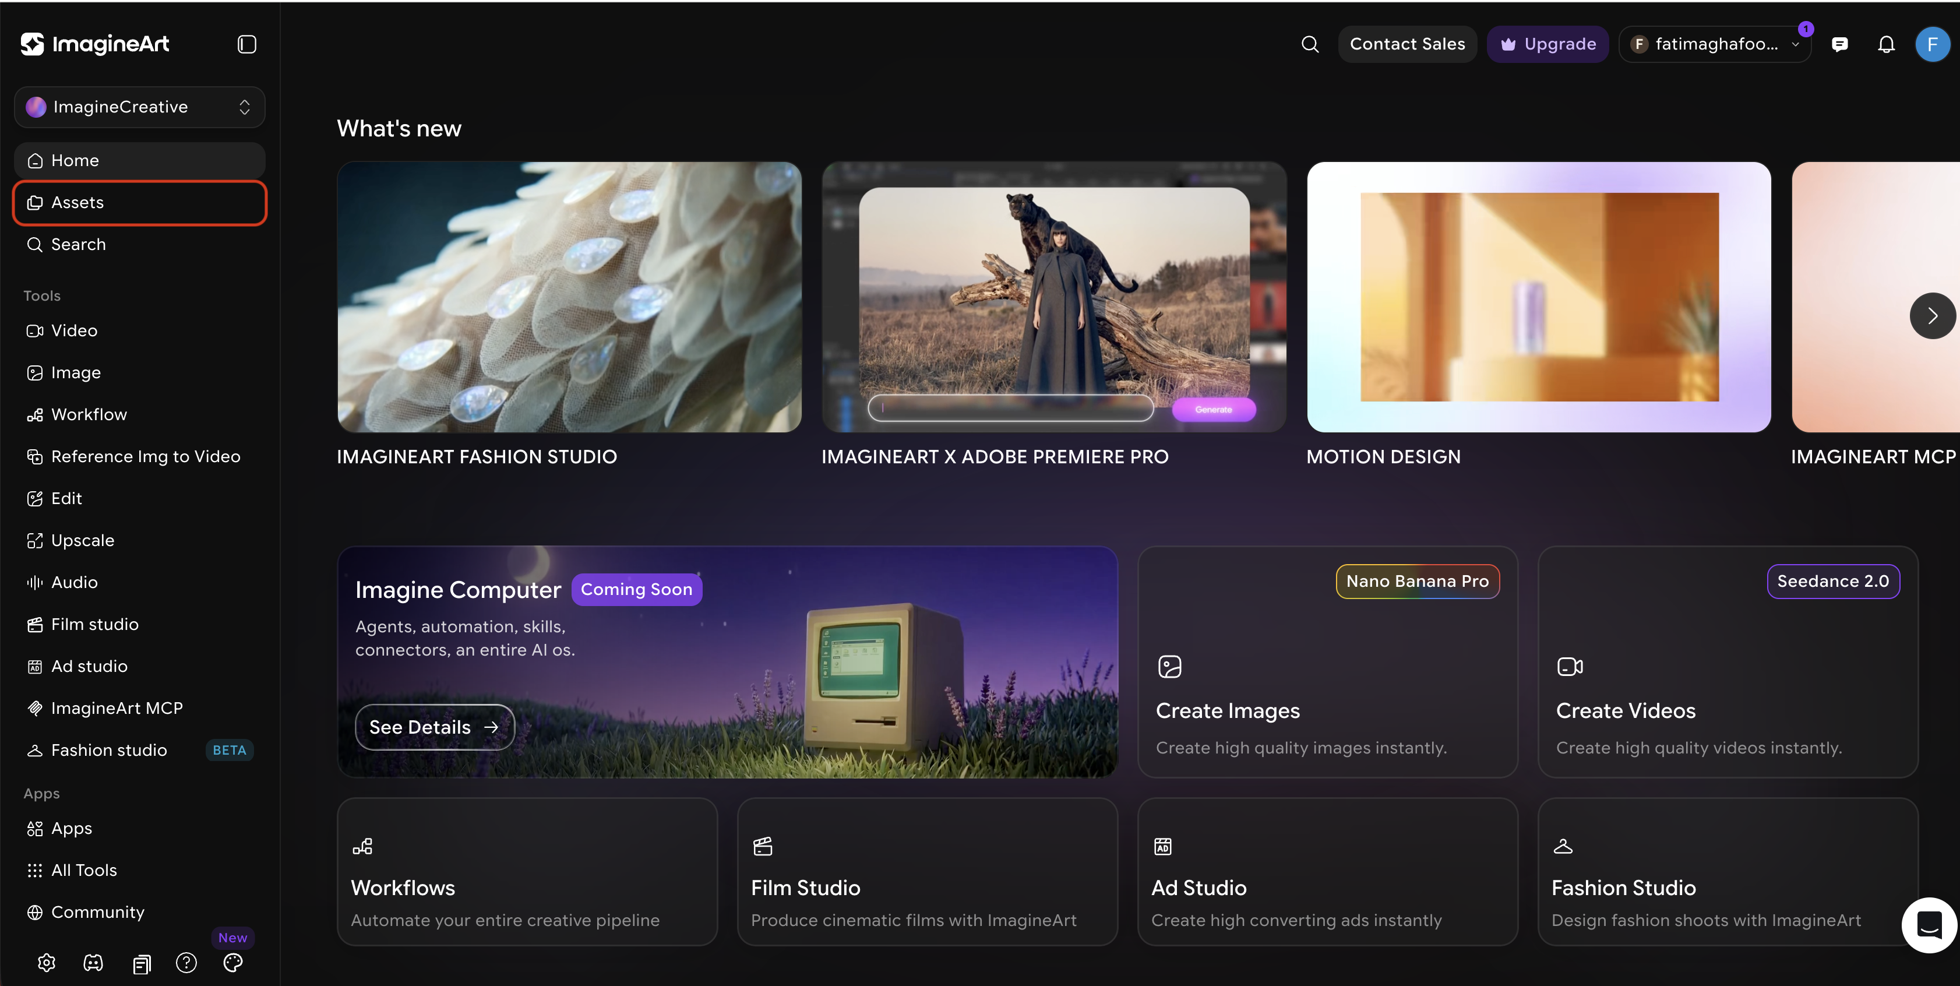Open notifications via the bell icon
This screenshot has height=986, width=1960.
[x=1885, y=44]
